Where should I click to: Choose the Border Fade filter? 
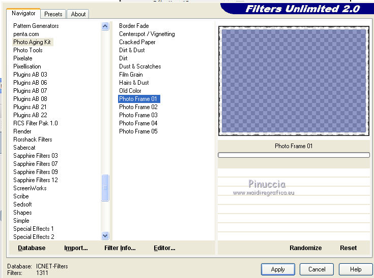click(x=134, y=26)
